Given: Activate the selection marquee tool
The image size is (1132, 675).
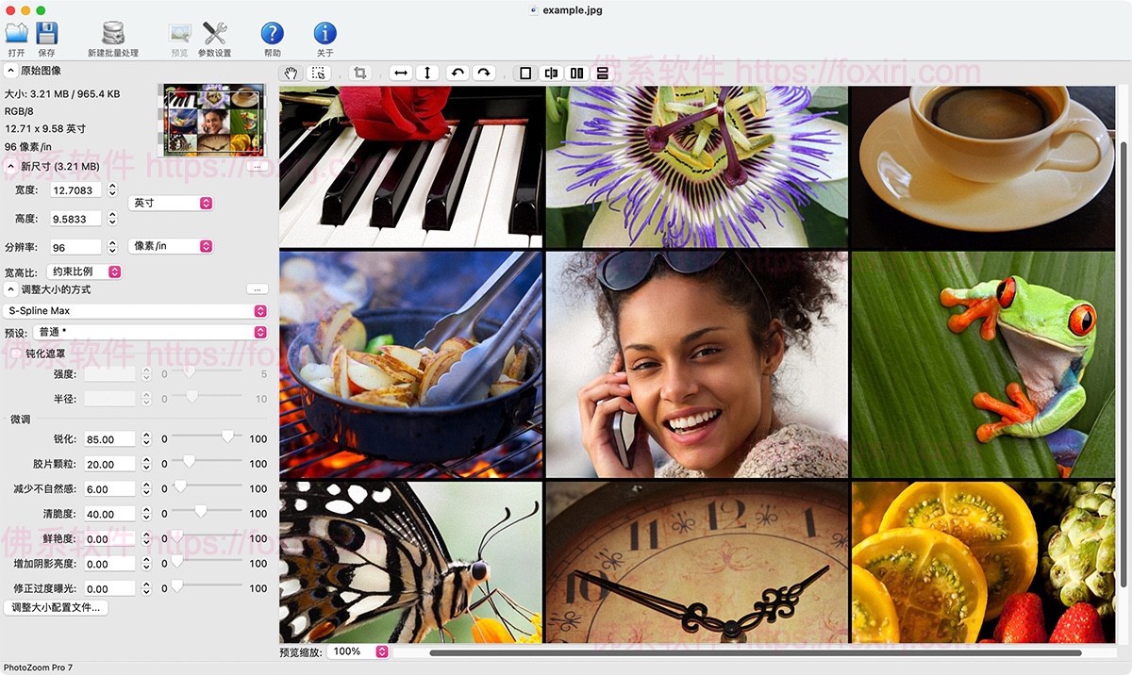Looking at the screenshot, I should click(x=318, y=73).
